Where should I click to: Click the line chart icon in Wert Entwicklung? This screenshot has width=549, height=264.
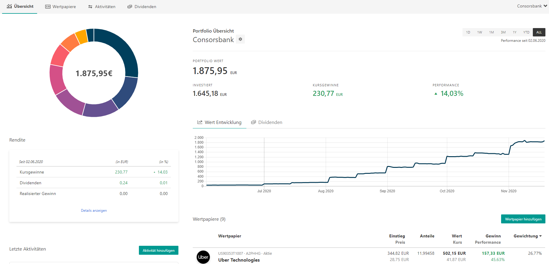coord(200,122)
